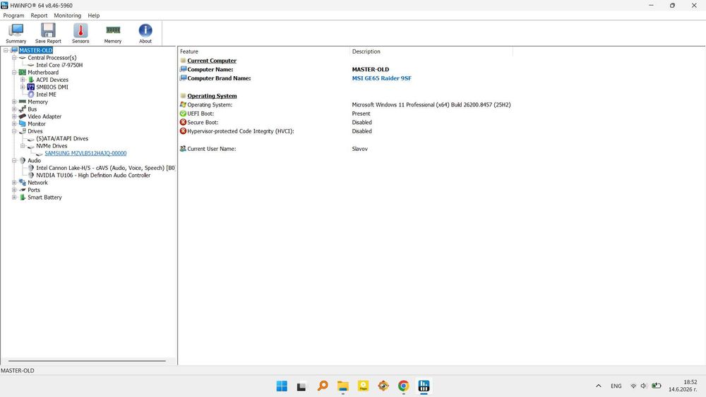This screenshot has width=706, height=397.
Task: Click the Bus tree icon
Action: click(x=22, y=109)
